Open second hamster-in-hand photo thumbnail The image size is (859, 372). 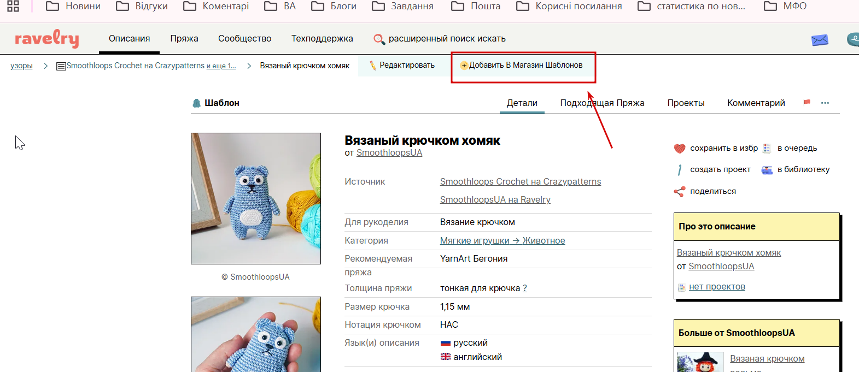click(x=256, y=334)
